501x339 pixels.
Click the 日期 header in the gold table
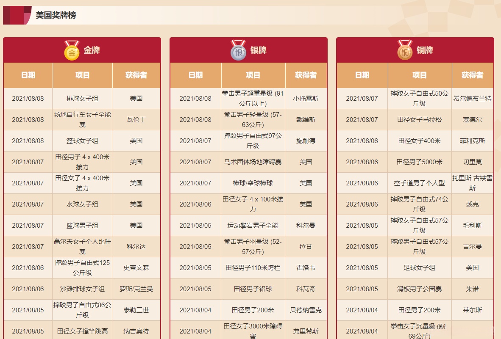(x=28, y=75)
